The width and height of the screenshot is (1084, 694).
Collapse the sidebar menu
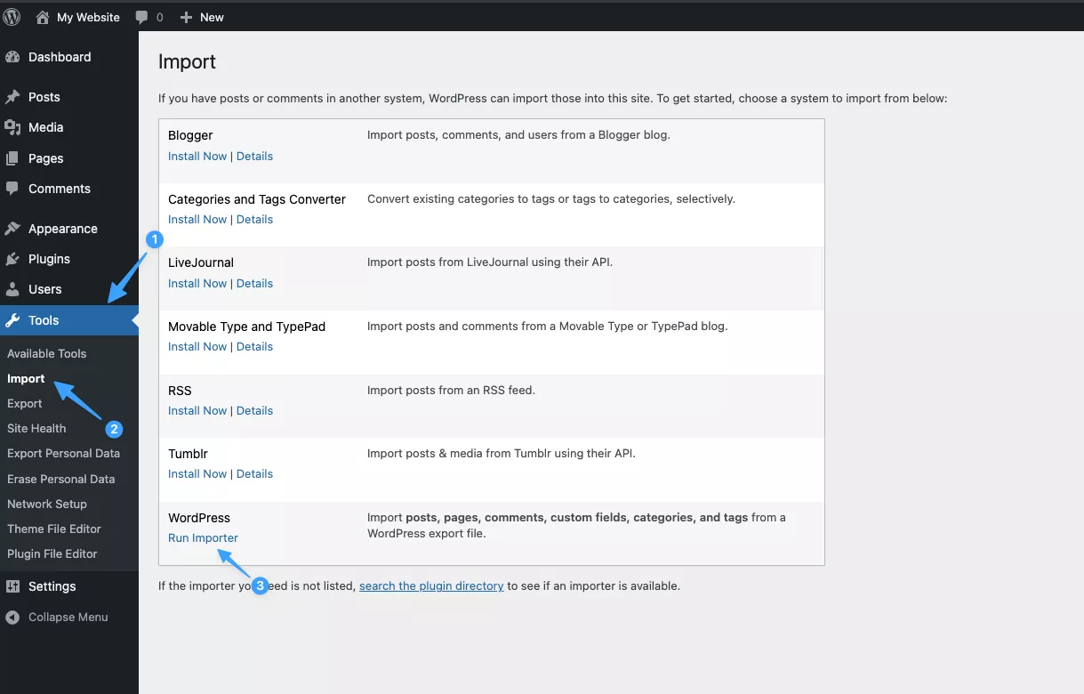[68, 617]
